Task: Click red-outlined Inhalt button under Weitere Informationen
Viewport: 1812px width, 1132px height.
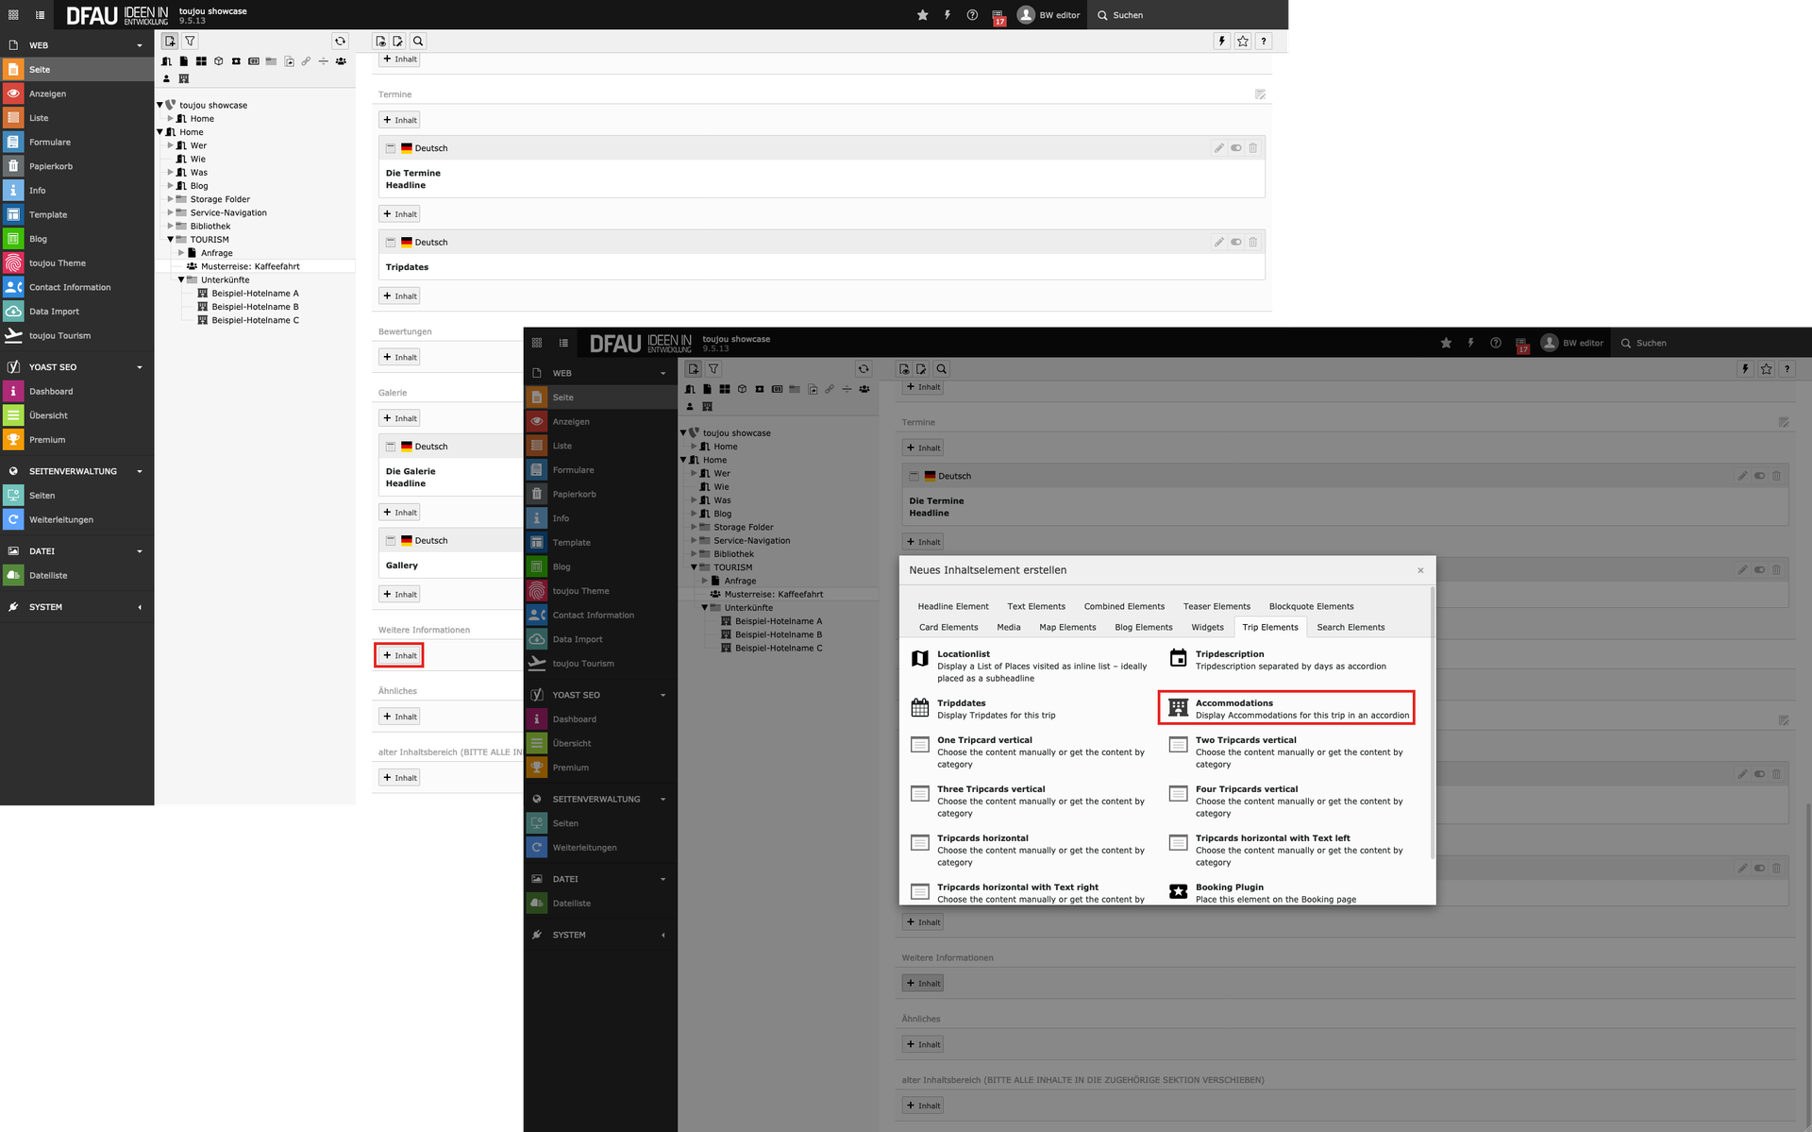Action: (x=399, y=655)
